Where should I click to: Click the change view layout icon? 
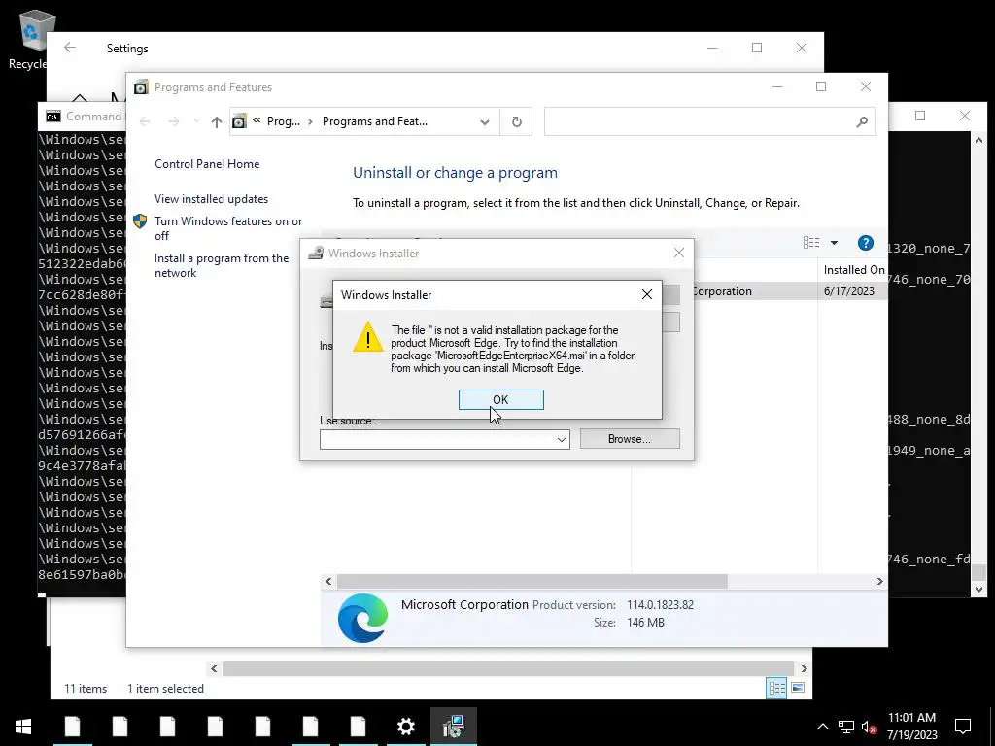point(811,242)
